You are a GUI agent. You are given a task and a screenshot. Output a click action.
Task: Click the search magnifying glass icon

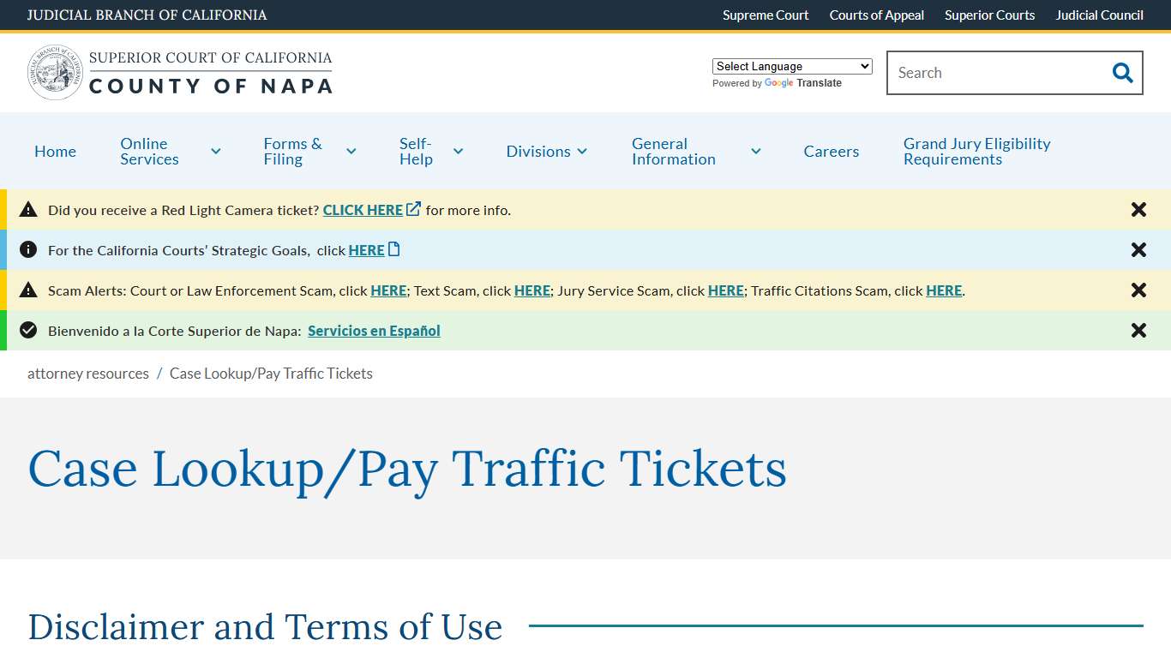click(x=1121, y=73)
